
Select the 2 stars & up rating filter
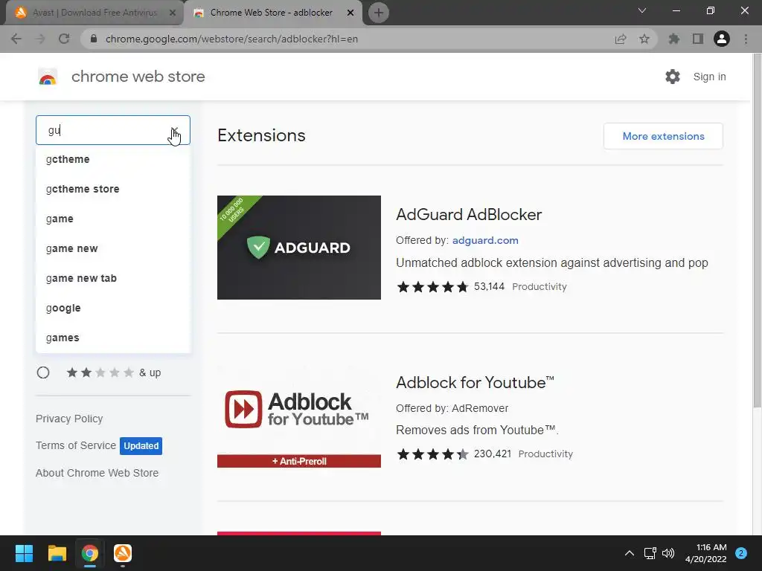pyautogui.click(x=43, y=372)
